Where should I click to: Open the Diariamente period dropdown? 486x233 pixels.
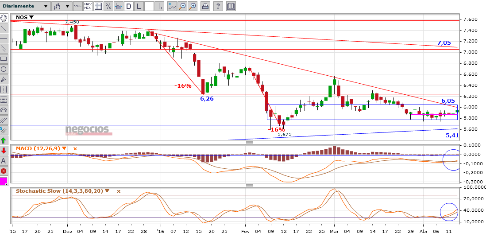coord(25,6)
